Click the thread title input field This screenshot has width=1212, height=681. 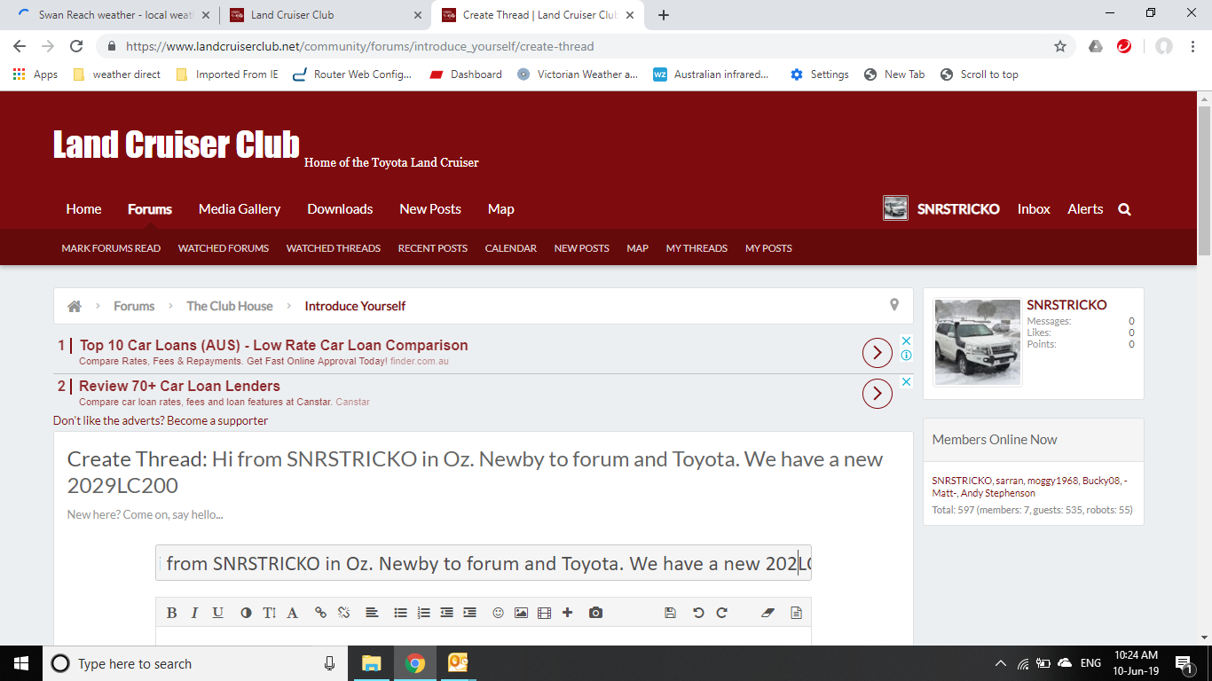(484, 563)
